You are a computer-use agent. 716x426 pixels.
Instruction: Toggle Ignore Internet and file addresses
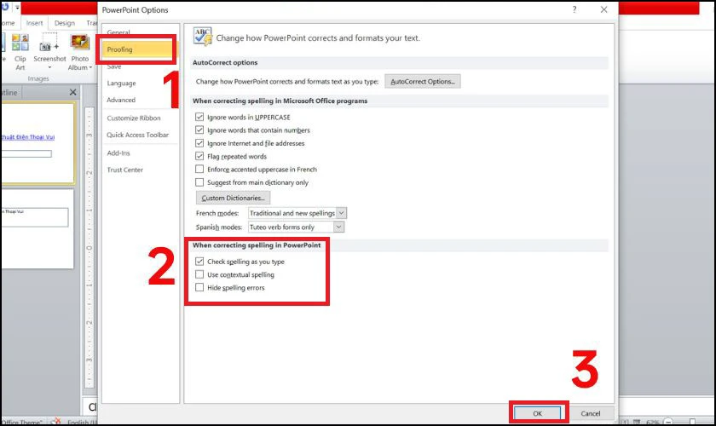point(199,143)
